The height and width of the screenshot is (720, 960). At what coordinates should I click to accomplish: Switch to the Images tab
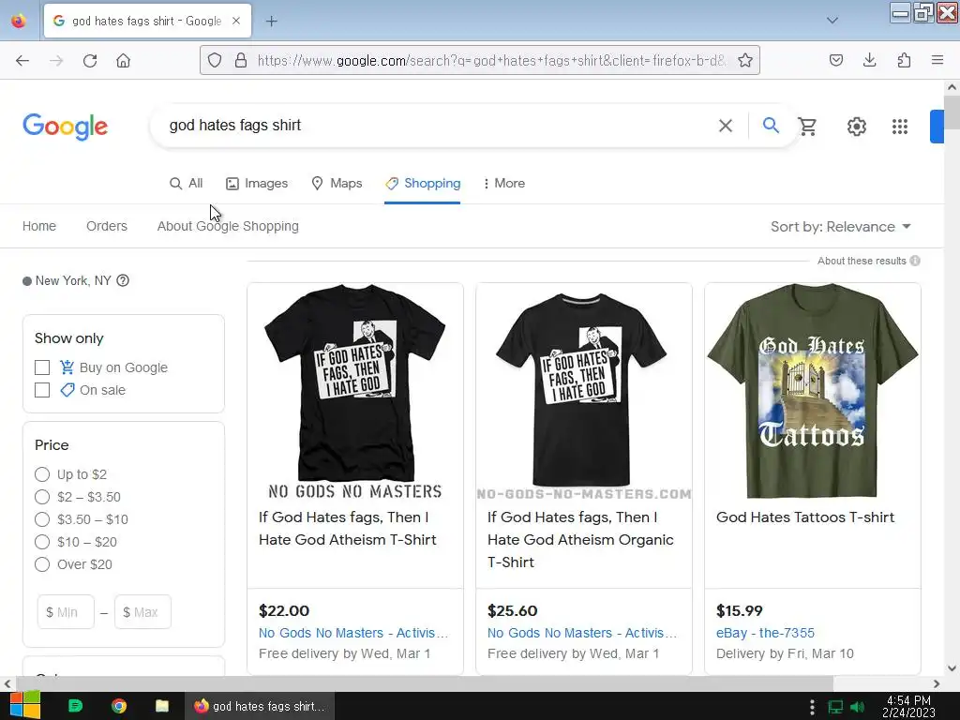point(257,183)
